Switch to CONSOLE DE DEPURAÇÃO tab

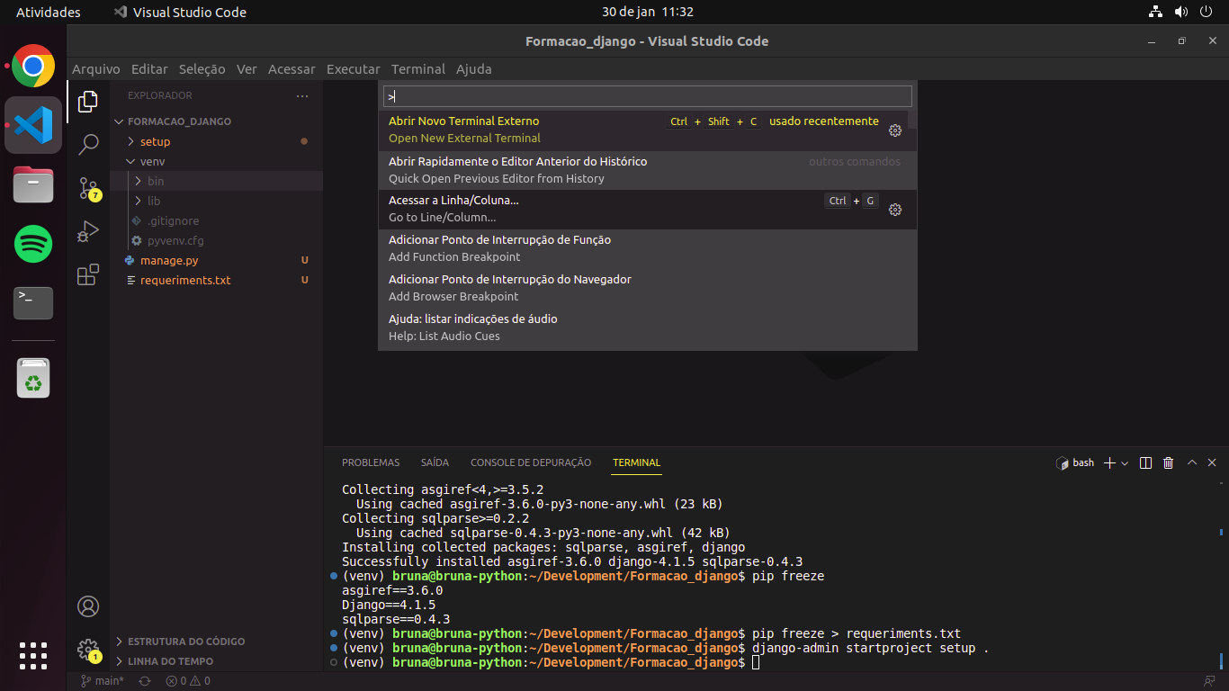[x=531, y=462]
